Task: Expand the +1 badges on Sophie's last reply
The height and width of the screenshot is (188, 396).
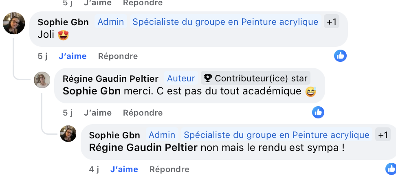Action: pyautogui.click(x=383, y=135)
